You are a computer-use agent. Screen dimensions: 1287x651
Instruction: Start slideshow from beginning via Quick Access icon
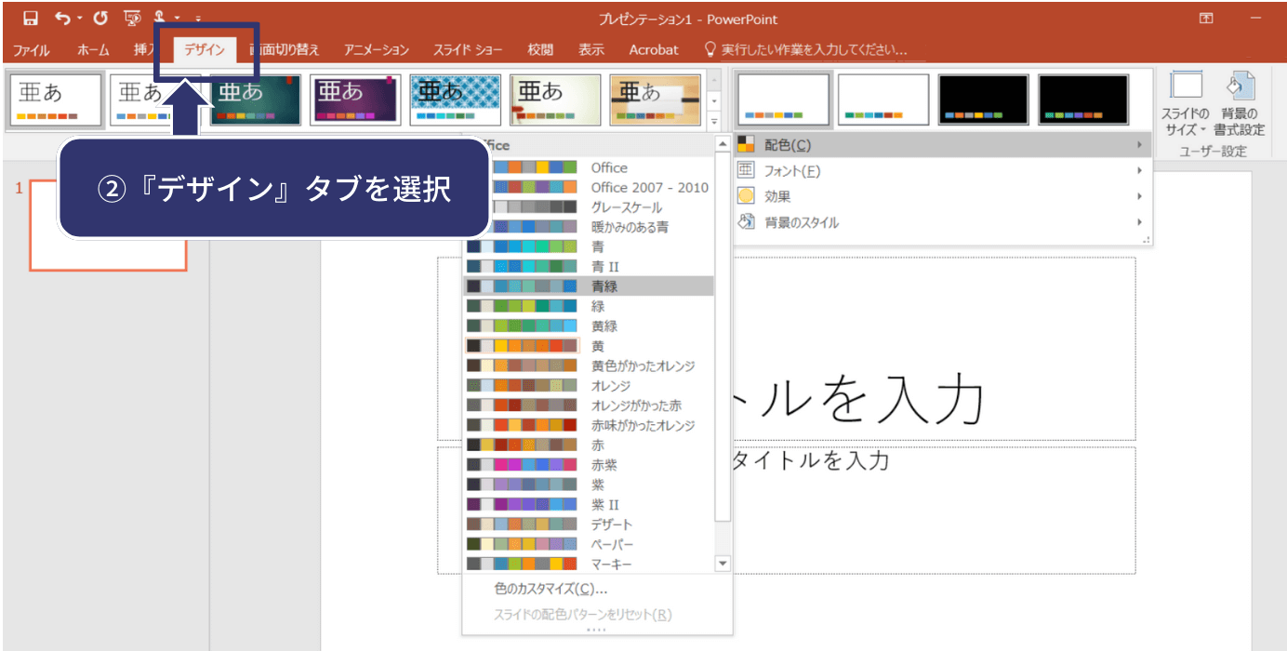coord(133,17)
